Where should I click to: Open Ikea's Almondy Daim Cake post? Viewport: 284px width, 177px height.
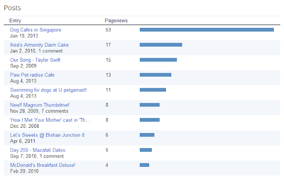pos(39,45)
